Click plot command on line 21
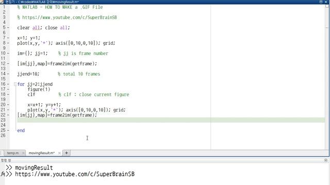 tap(76, 110)
